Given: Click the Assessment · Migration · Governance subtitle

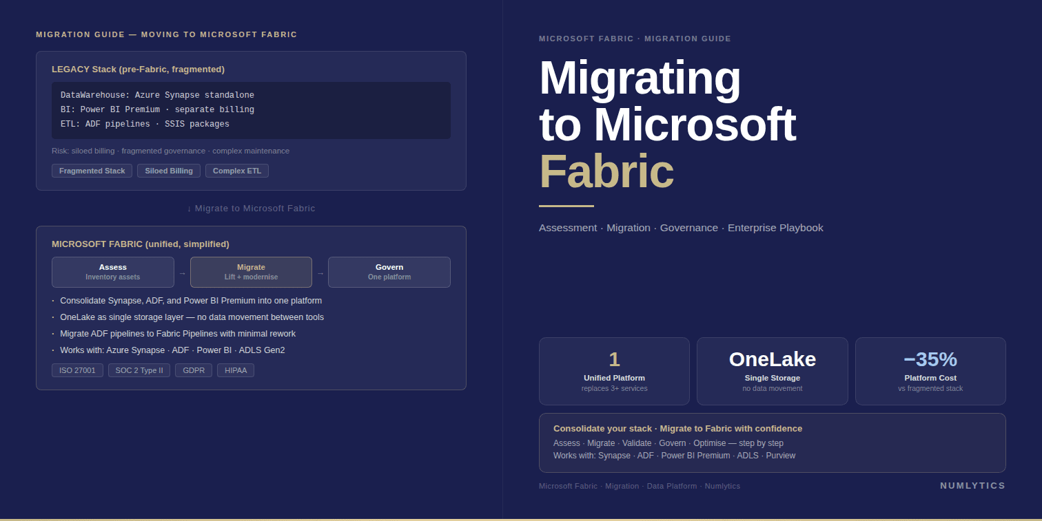Looking at the screenshot, I should [681, 228].
